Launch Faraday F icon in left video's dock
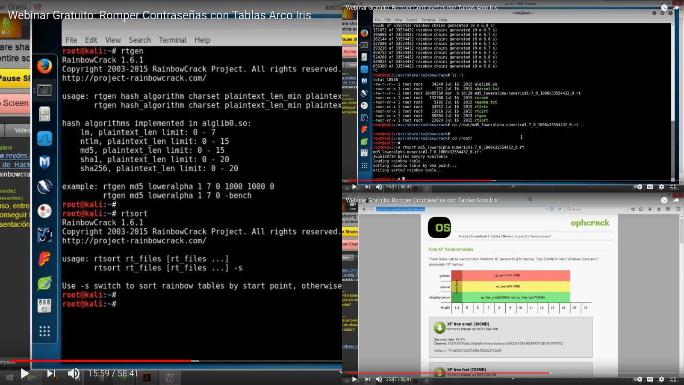This screenshot has height=385, width=684. click(44, 258)
